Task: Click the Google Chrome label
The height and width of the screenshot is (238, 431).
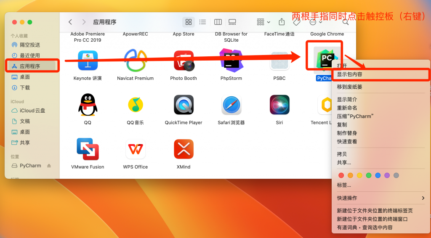Action: [327, 34]
